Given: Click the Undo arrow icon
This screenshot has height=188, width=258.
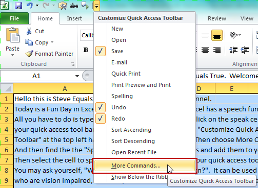Looking at the screenshot, I should click(x=30, y=6).
